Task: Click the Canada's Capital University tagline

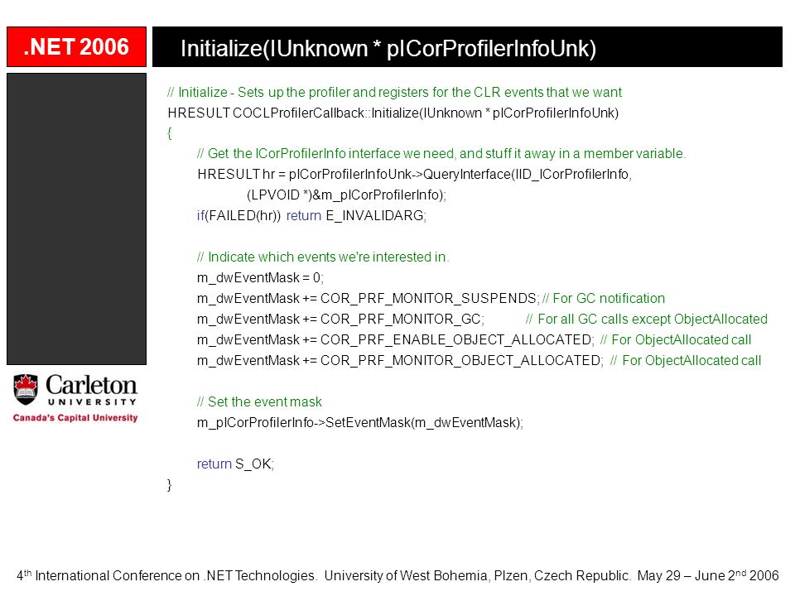Action: click(x=75, y=417)
